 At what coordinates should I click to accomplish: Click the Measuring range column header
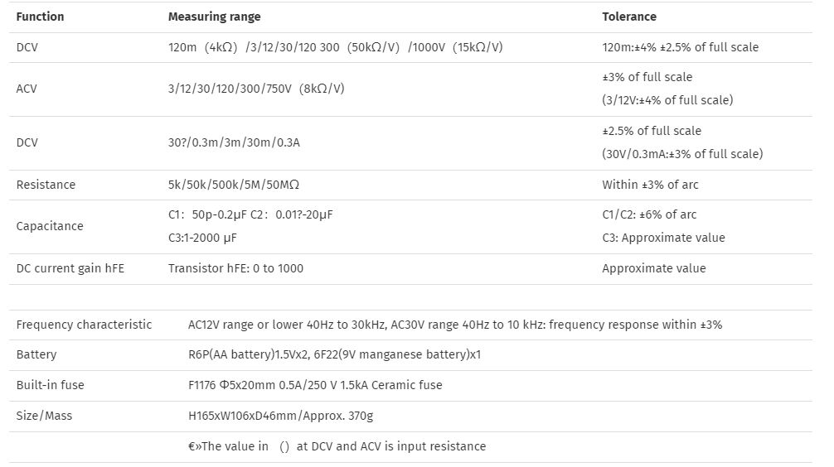pyautogui.click(x=215, y=17)
